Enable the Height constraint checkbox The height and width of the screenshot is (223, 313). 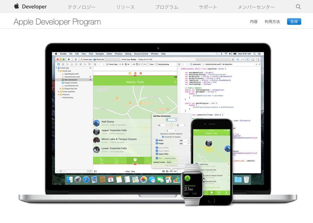pos(154,144)
